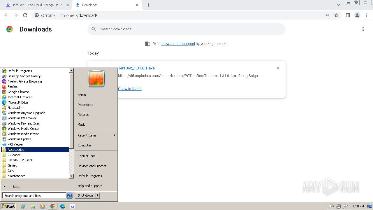Open Default Programs in the right pane

pyautogui.click(x=96, y=176)
